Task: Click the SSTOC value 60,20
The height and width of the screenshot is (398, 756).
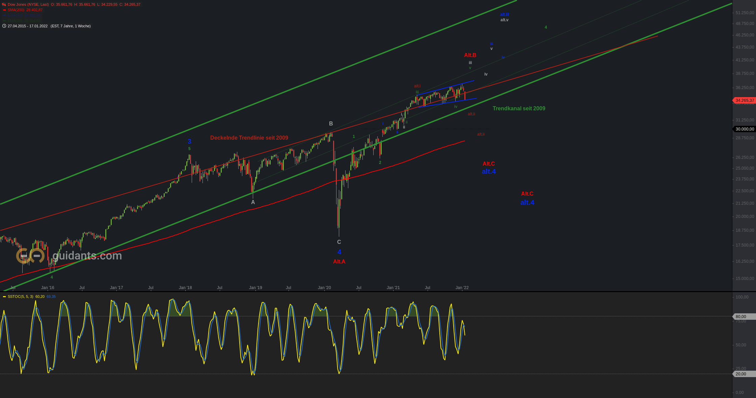Action: point(40,297)
